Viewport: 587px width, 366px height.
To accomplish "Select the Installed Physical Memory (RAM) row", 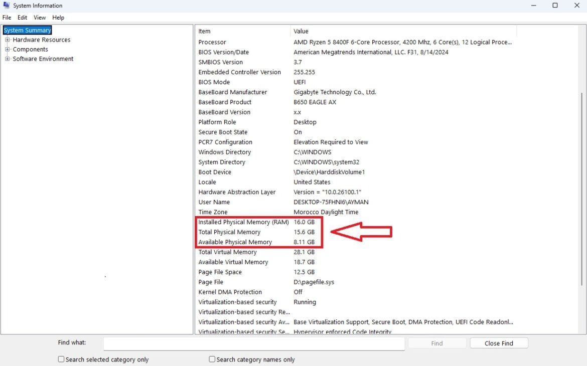I will (x=356, y=222).
